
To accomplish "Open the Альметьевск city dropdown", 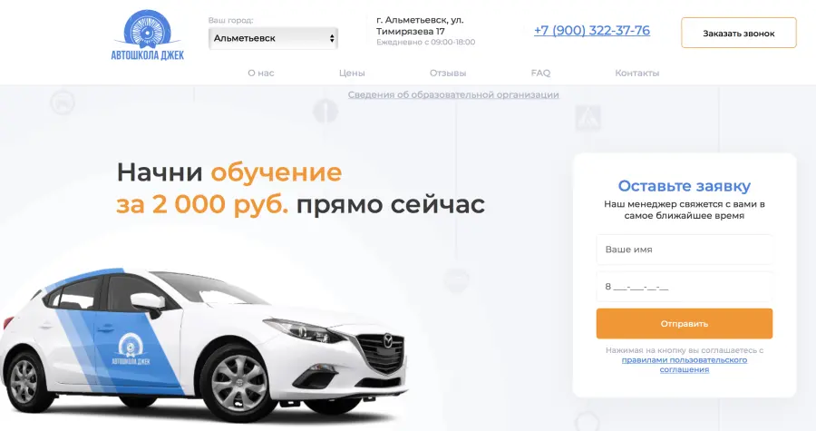I will click(273, 38).
